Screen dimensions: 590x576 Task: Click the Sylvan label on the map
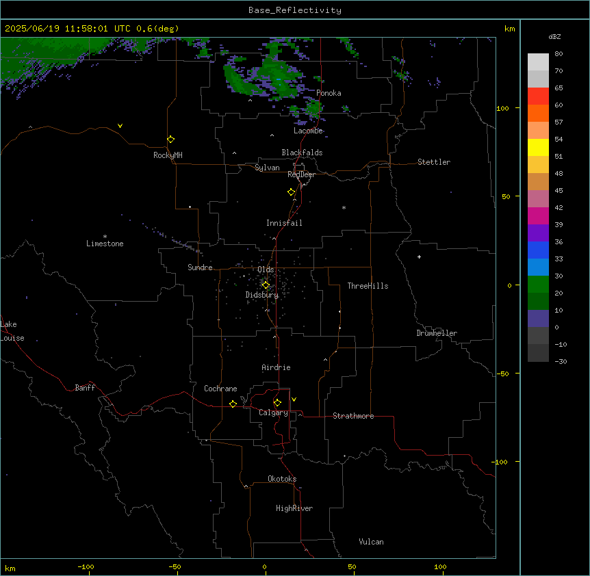[267, 168]
